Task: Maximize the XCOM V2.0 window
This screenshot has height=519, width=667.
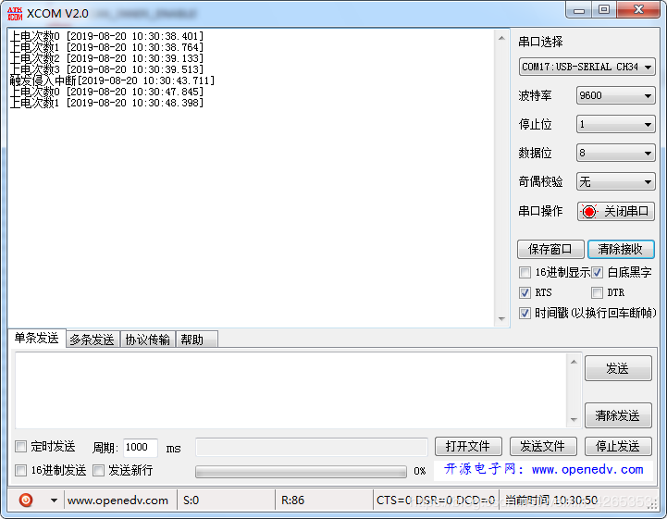Action: 604,10
